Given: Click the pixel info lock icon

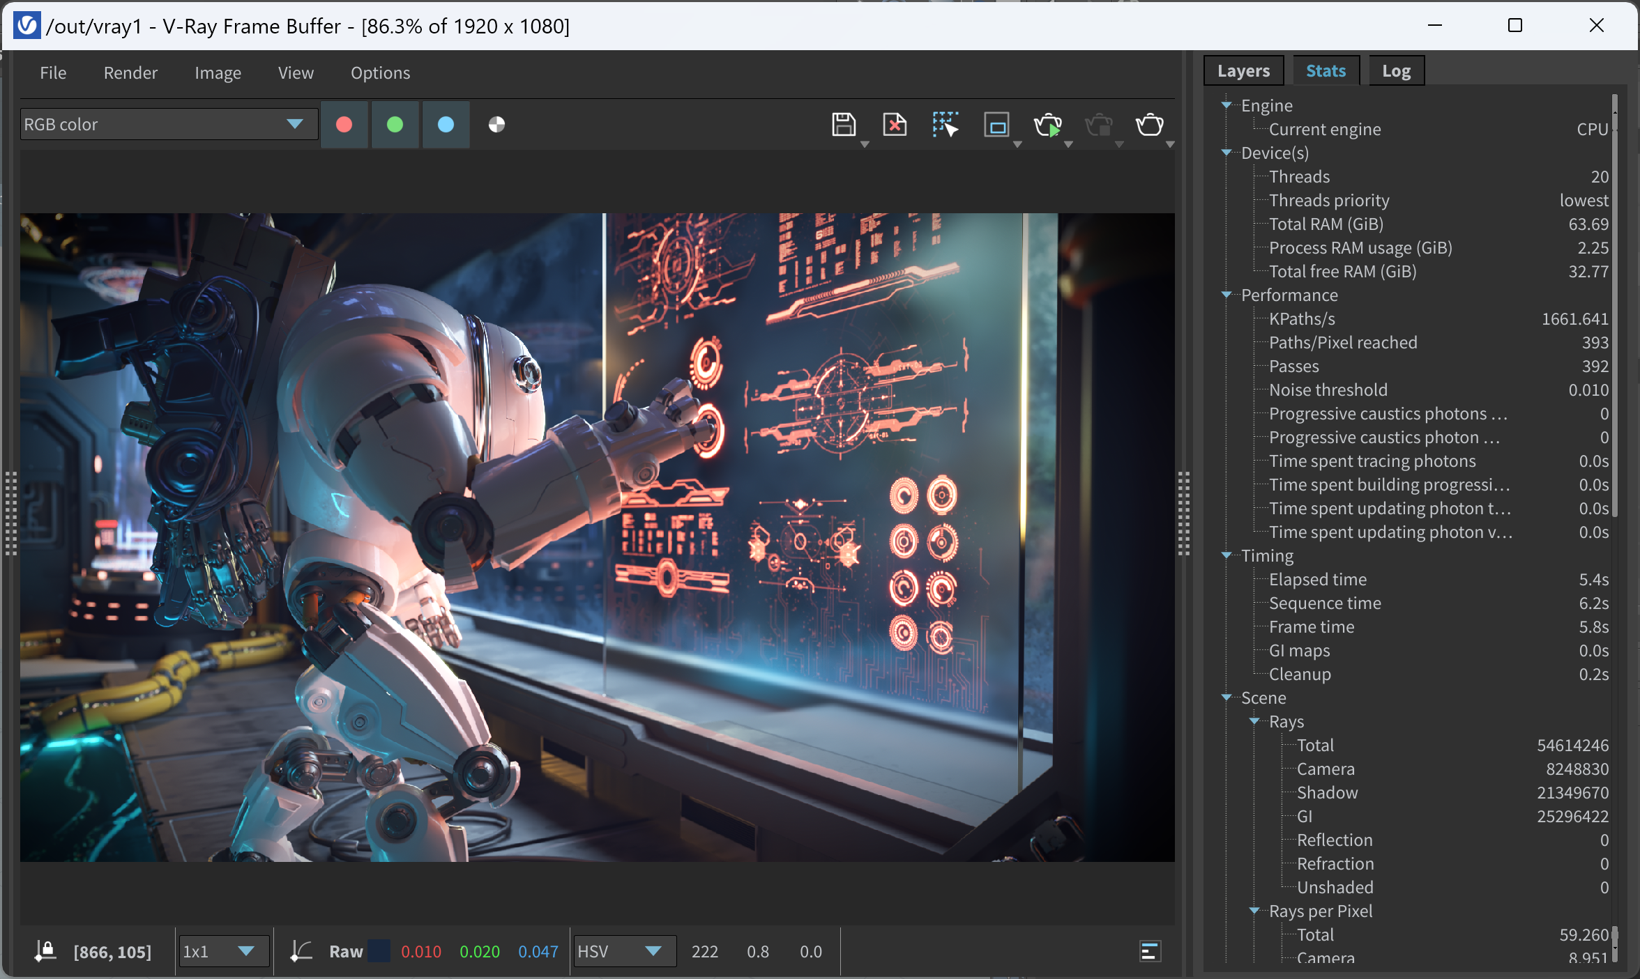Looking at the screenshot, I should tap(45, 951).
